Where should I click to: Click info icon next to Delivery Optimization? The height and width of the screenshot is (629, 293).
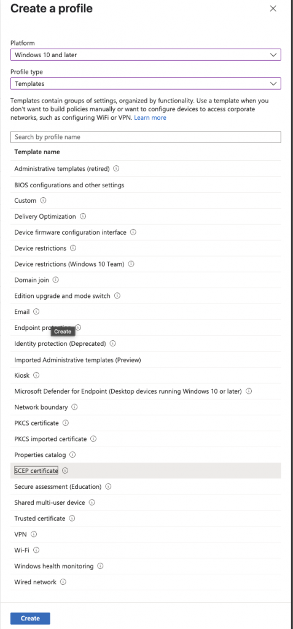point(83,216)
